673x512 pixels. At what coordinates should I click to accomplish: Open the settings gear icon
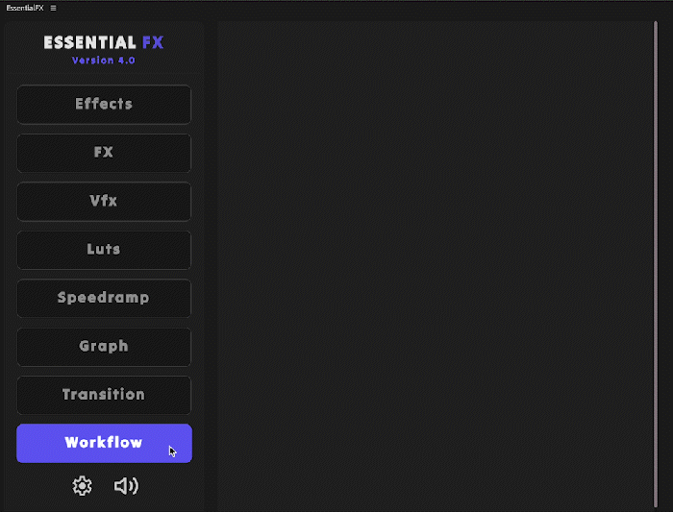(82, 486)
